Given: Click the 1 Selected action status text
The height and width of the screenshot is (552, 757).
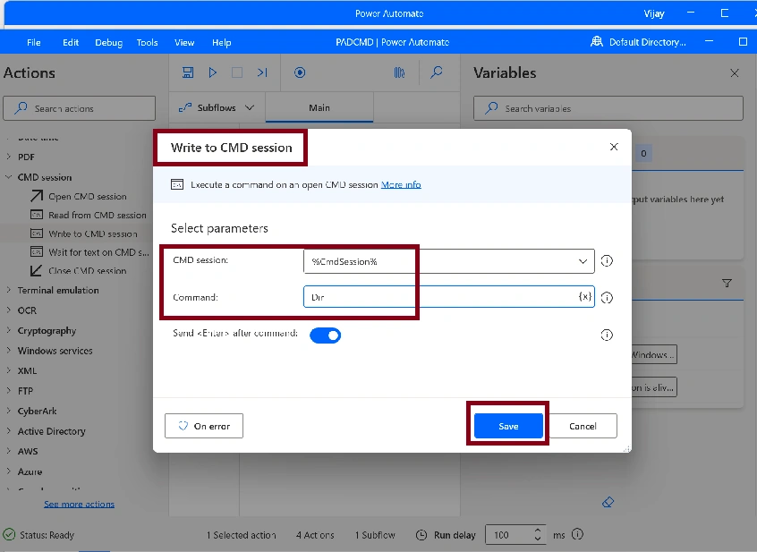Looking at the screenshot, I should [242, 535].
